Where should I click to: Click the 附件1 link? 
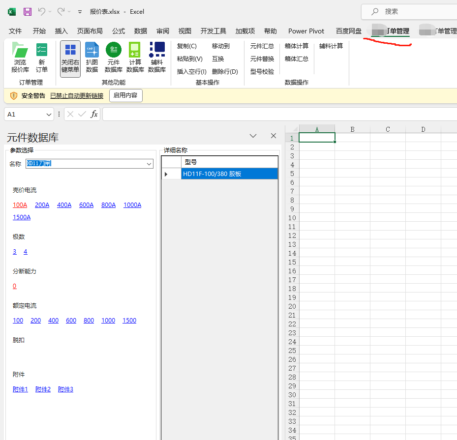20,389
